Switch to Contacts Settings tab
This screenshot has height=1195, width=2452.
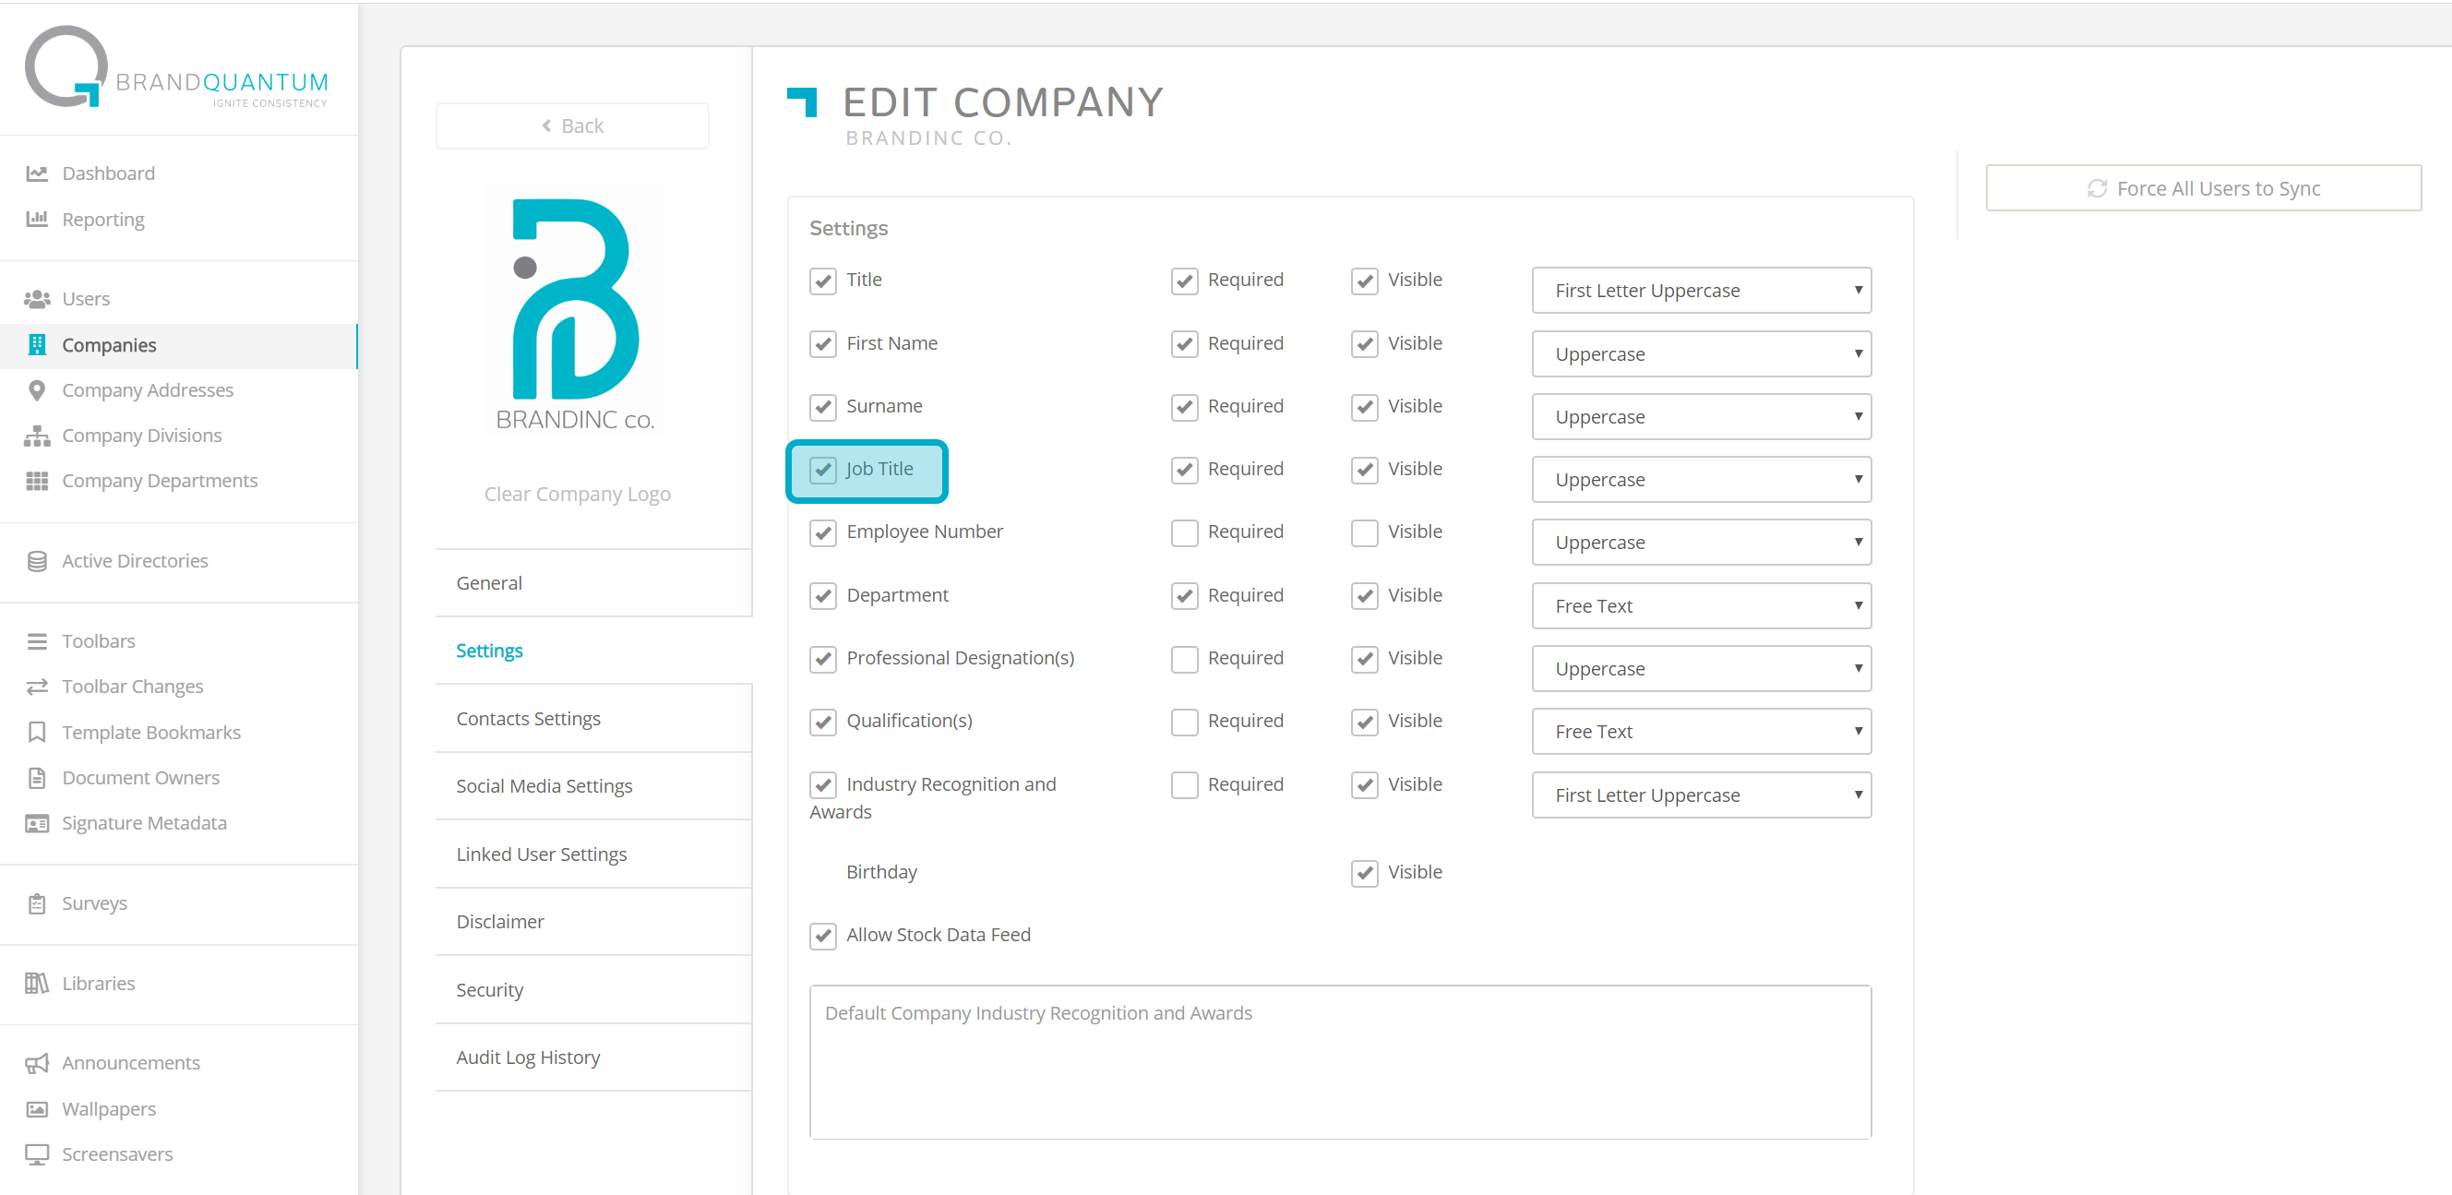tap(528, 718)
